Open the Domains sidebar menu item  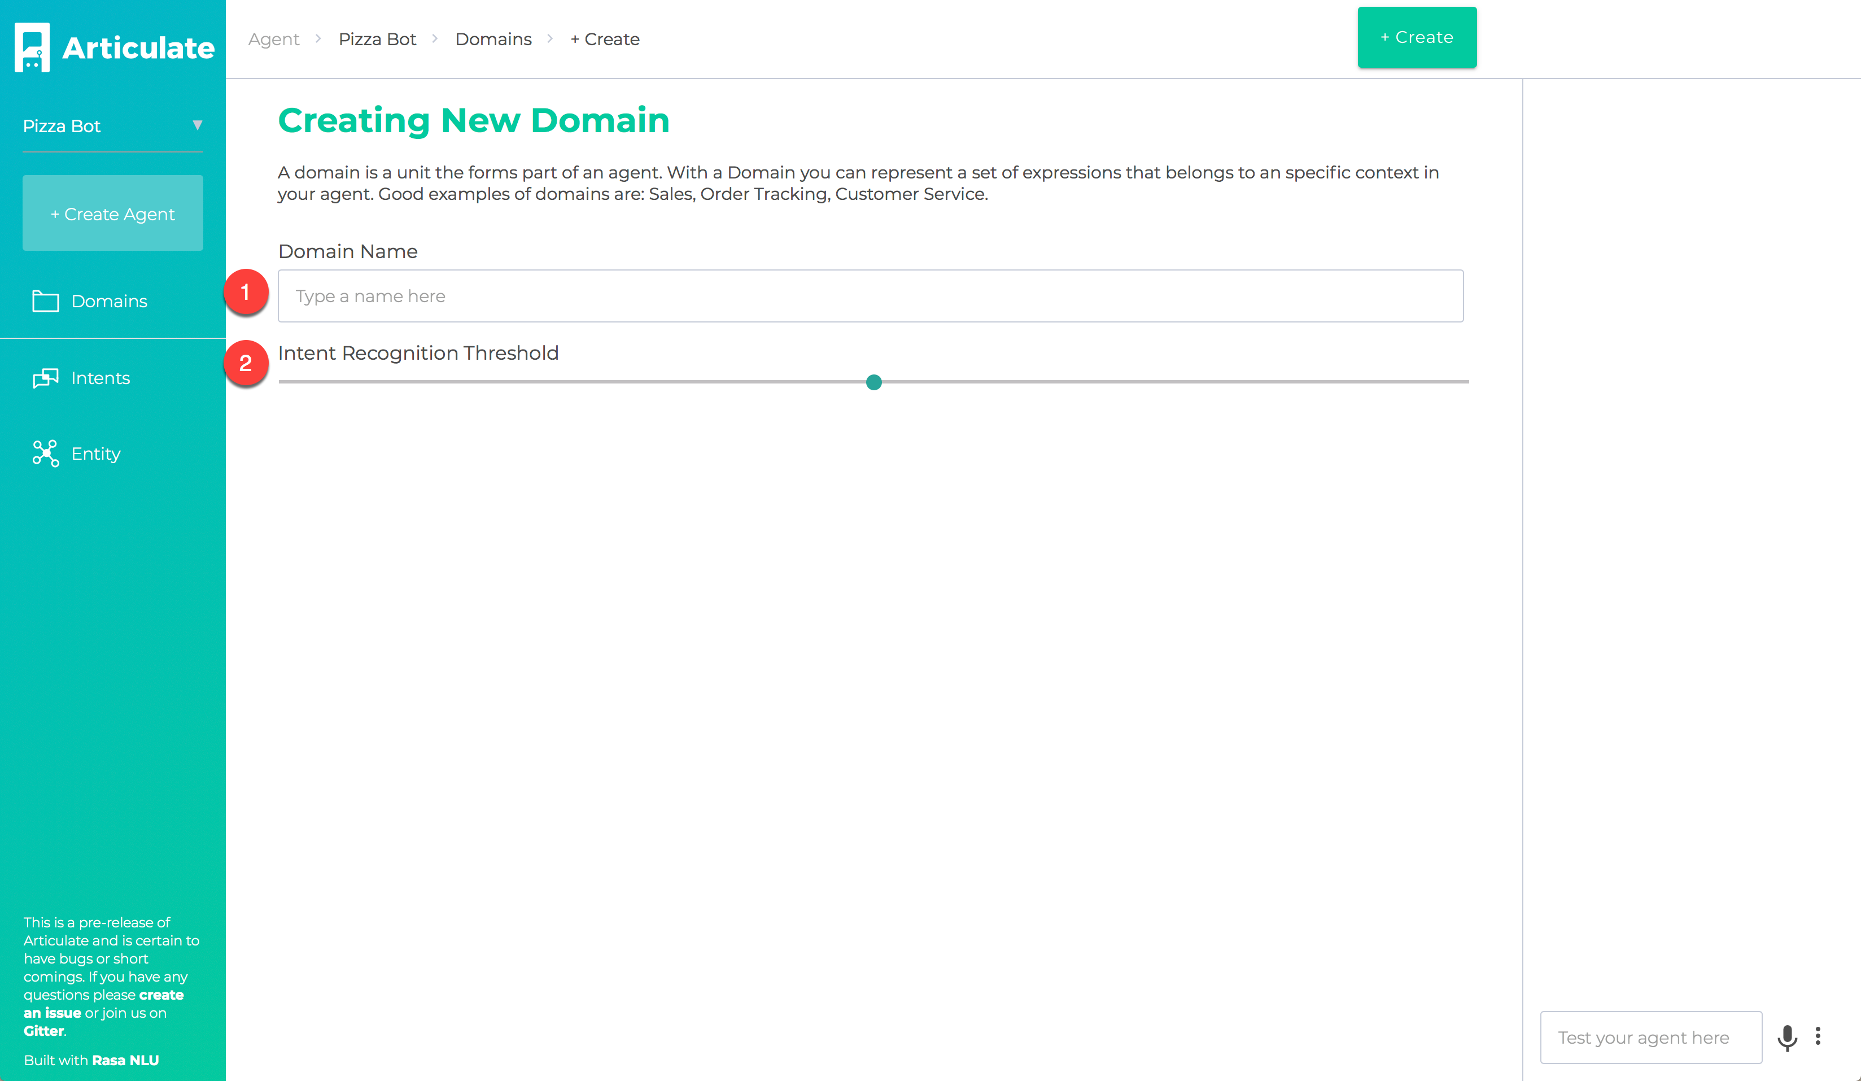tap(112, 300)
